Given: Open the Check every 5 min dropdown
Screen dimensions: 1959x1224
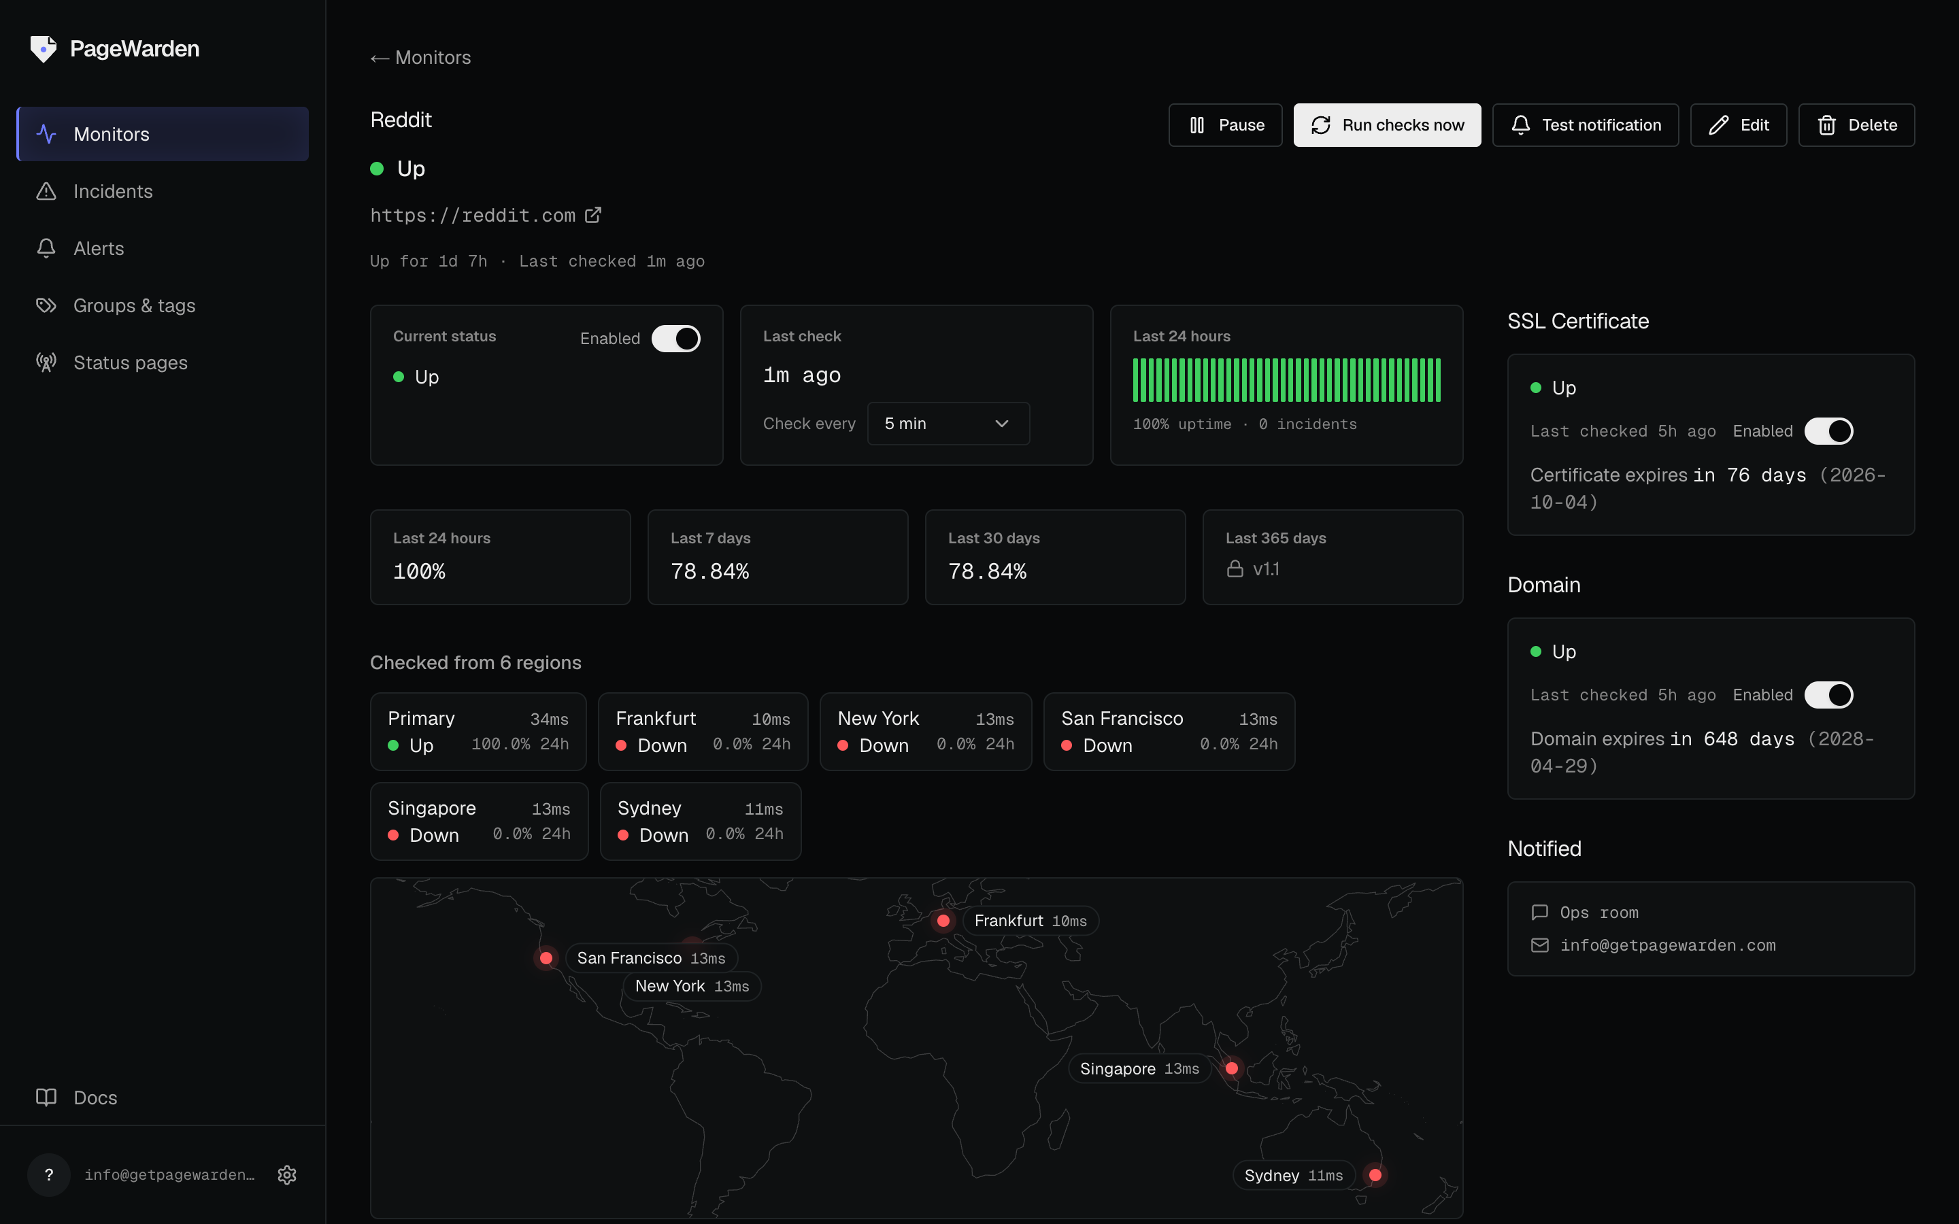Looking at the screenshot, I should click(x=948, y=424).
